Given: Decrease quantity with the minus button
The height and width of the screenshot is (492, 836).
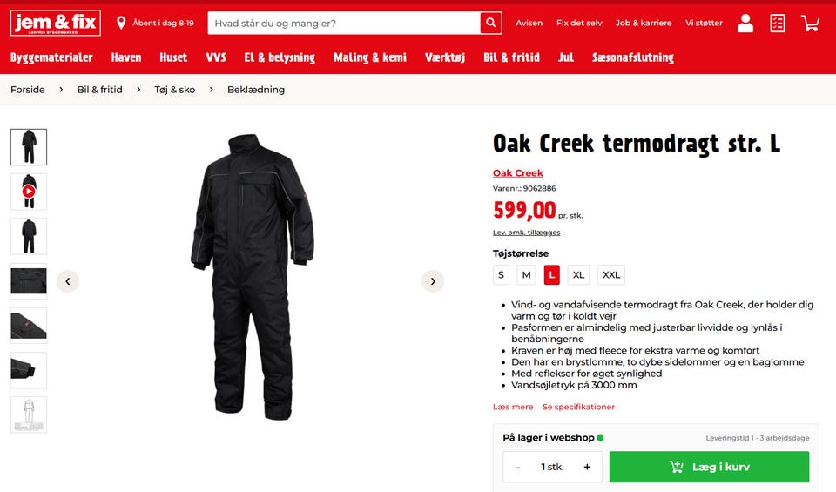Looking at the screenshot, I should pyautogui.click(x=517, y=467).
